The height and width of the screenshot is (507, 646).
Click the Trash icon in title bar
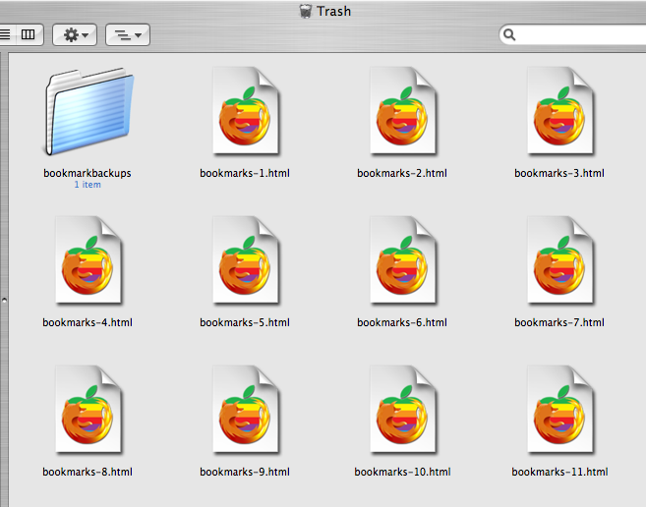pyautogui.click(x=305, y=11)
